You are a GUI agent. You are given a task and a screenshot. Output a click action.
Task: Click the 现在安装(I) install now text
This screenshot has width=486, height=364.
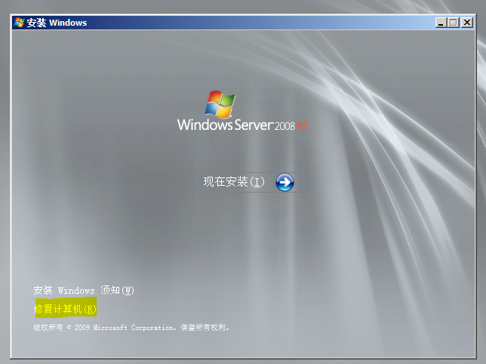234,182
